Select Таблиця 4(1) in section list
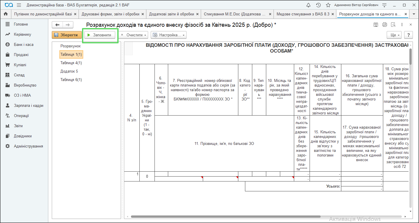The width and height of the screenshot is (419, 223). tap(71, 63)
